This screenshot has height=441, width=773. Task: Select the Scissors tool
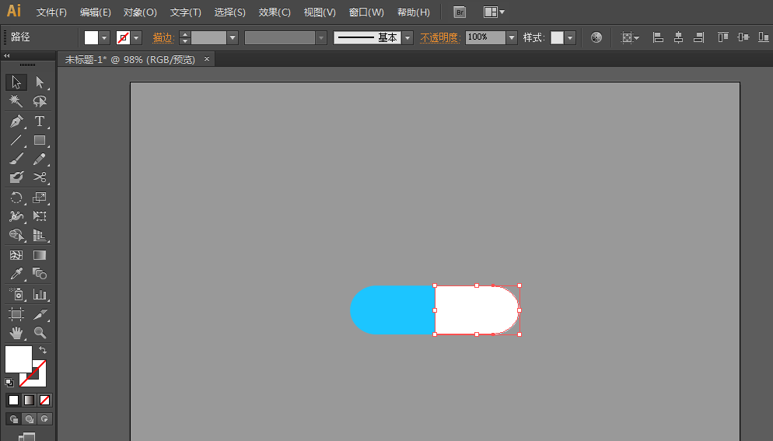pos(40,177)
